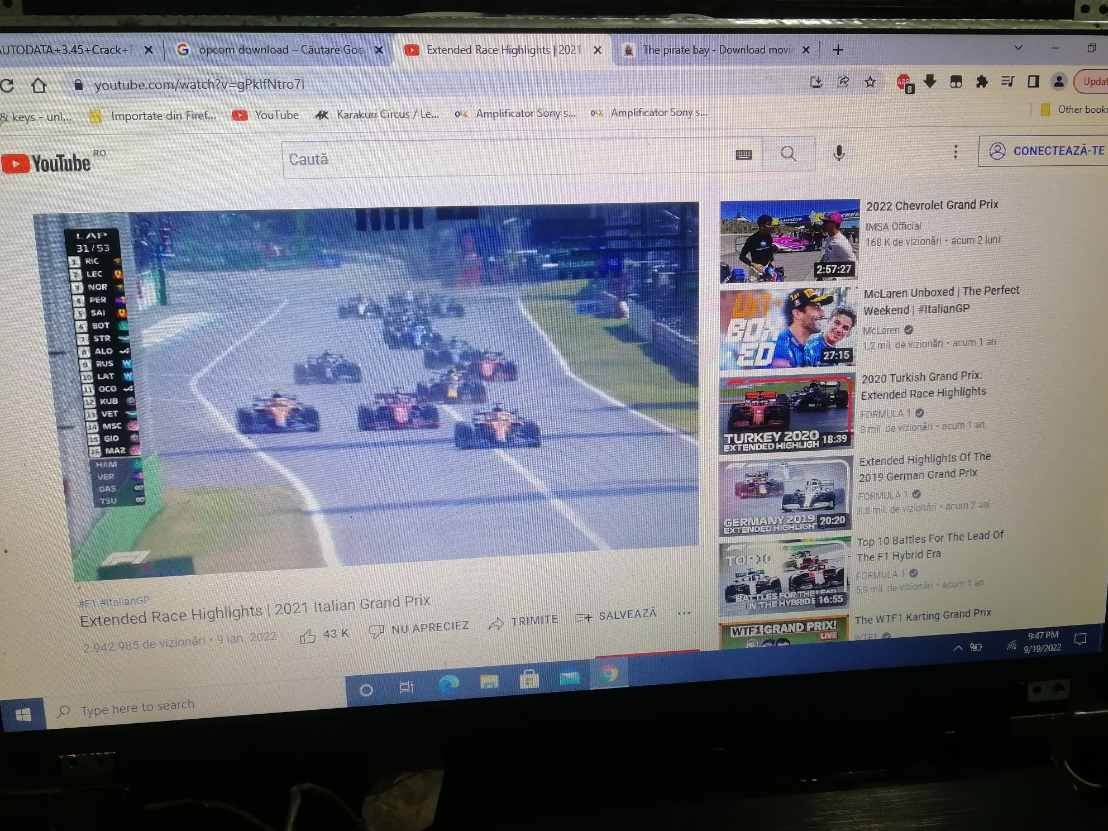The width and height of the screenshot is (1108, 831).
Task: Click IMSA Official channel name
Action: point(893,226)
